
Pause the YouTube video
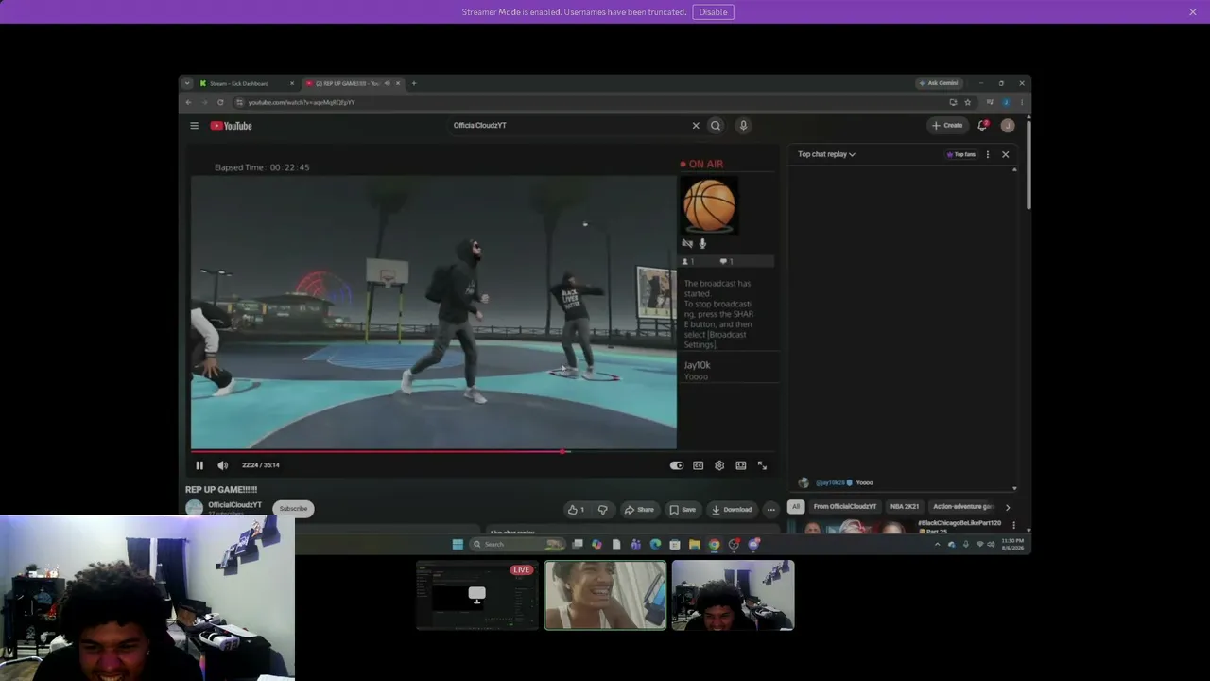pyautogui.click(x=199, y=465)
